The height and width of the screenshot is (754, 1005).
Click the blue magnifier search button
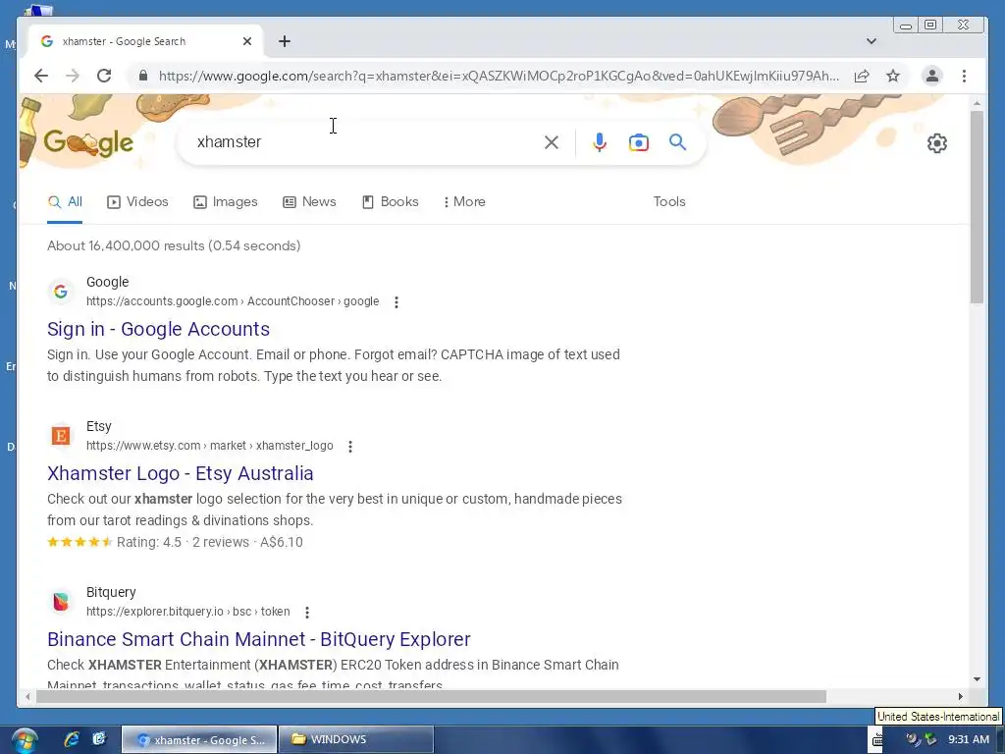[x=677, y=141]
